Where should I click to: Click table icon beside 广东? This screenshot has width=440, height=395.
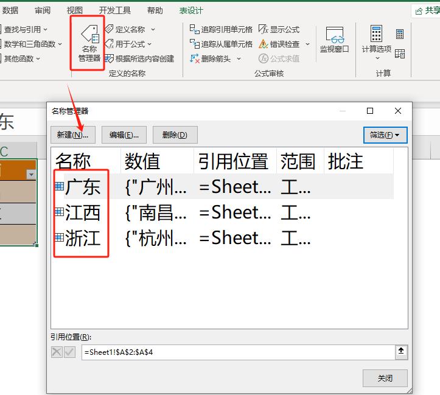click(x=59, y=186)
